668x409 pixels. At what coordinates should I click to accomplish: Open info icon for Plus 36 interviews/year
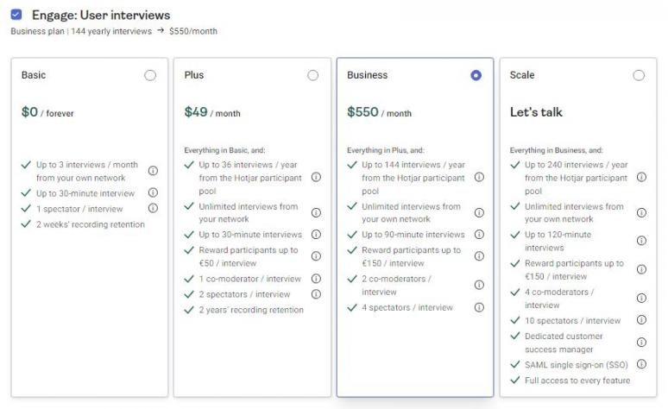[316, 178]
